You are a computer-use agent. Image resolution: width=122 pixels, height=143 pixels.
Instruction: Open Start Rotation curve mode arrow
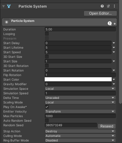click(x=114, y=70)
